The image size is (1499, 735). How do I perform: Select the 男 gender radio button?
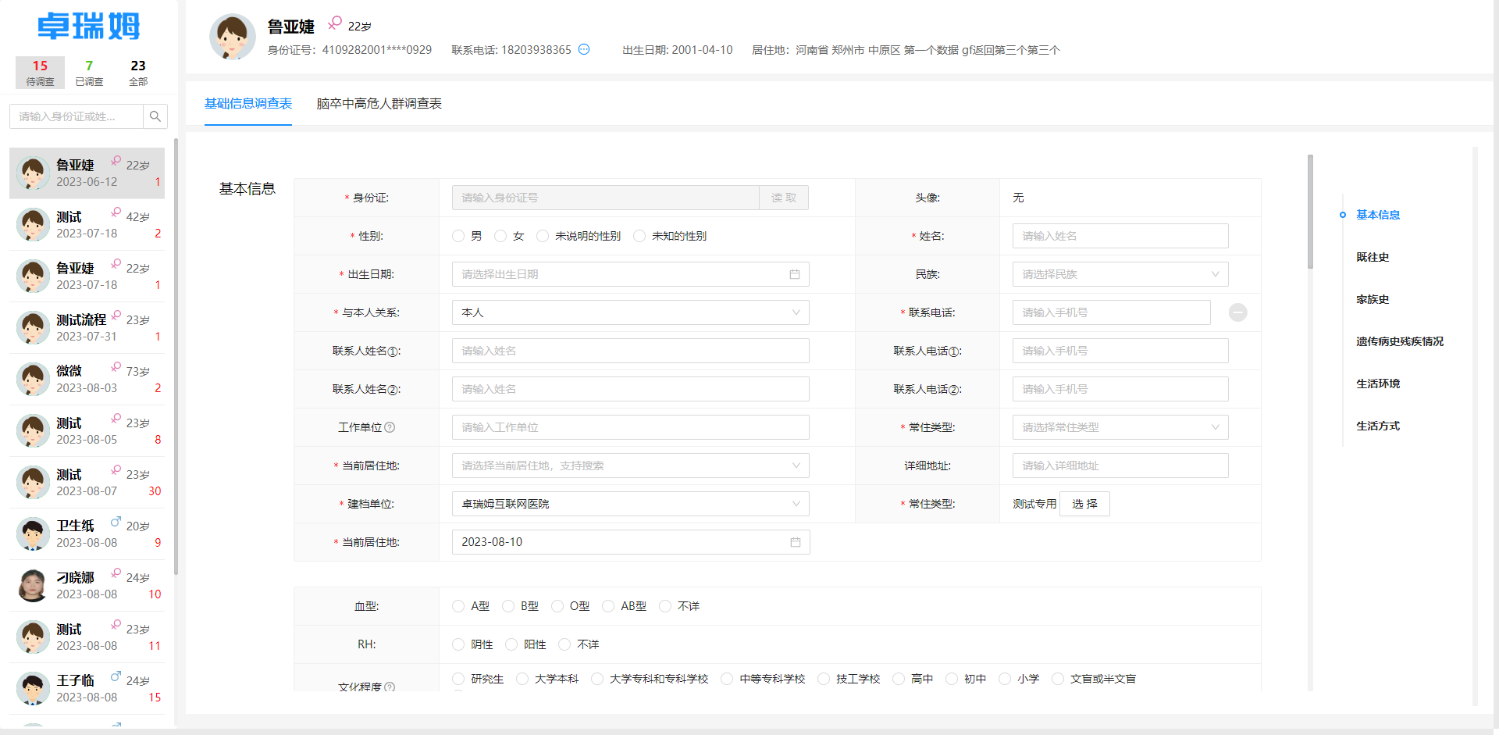click(x=458, y=236)
